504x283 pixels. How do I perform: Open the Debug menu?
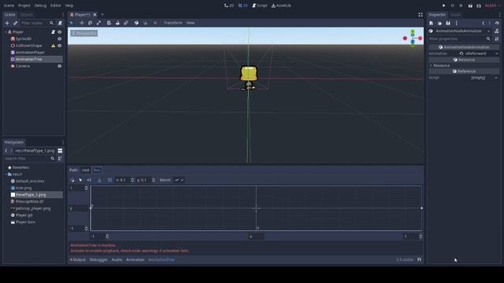pyautogui.click(x=40, y=6)
